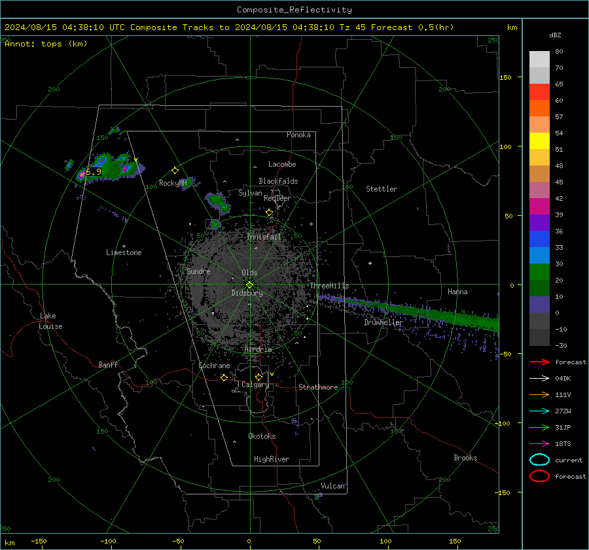Image resolution: width=589 pixels, height=550 pixels.
Task: Click the ThreeHills label on map
Action: (x=329, y=286)
